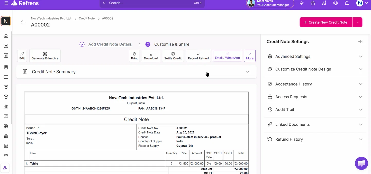
Task: Click the Record Refund button
Action: coord(198,56)
